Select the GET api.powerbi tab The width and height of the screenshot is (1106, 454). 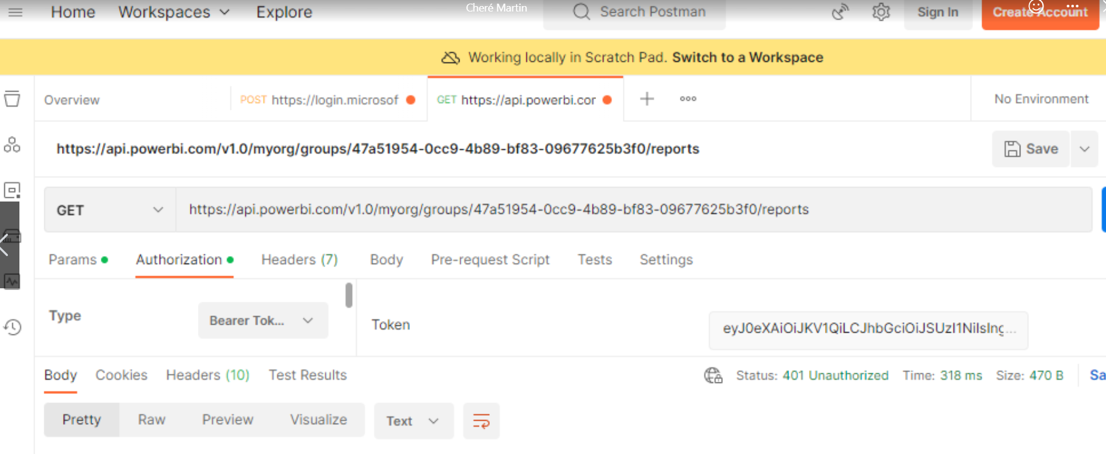(525, 100)
